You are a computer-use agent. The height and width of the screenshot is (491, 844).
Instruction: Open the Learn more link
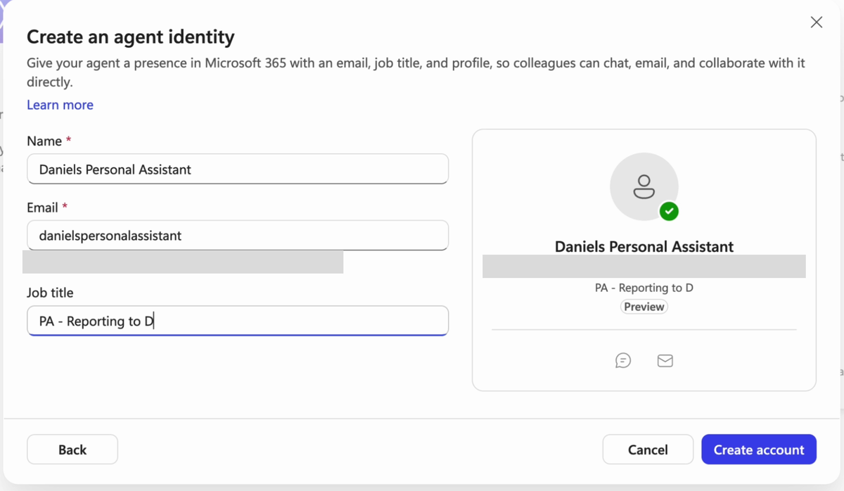coord(60,105)
